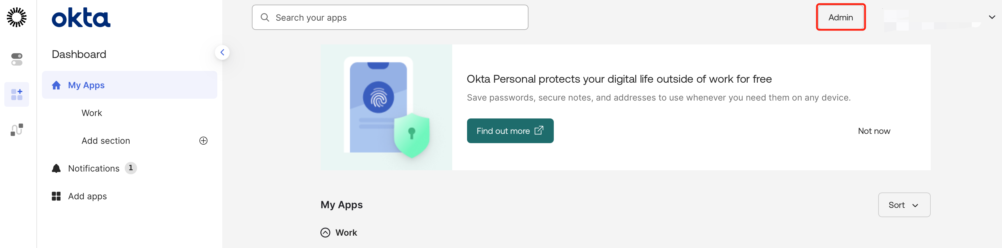The width and height of the screenshot is (1002, 248).
Task: Open the Work section in the sidebar
Action: click(x=92, y=113)
